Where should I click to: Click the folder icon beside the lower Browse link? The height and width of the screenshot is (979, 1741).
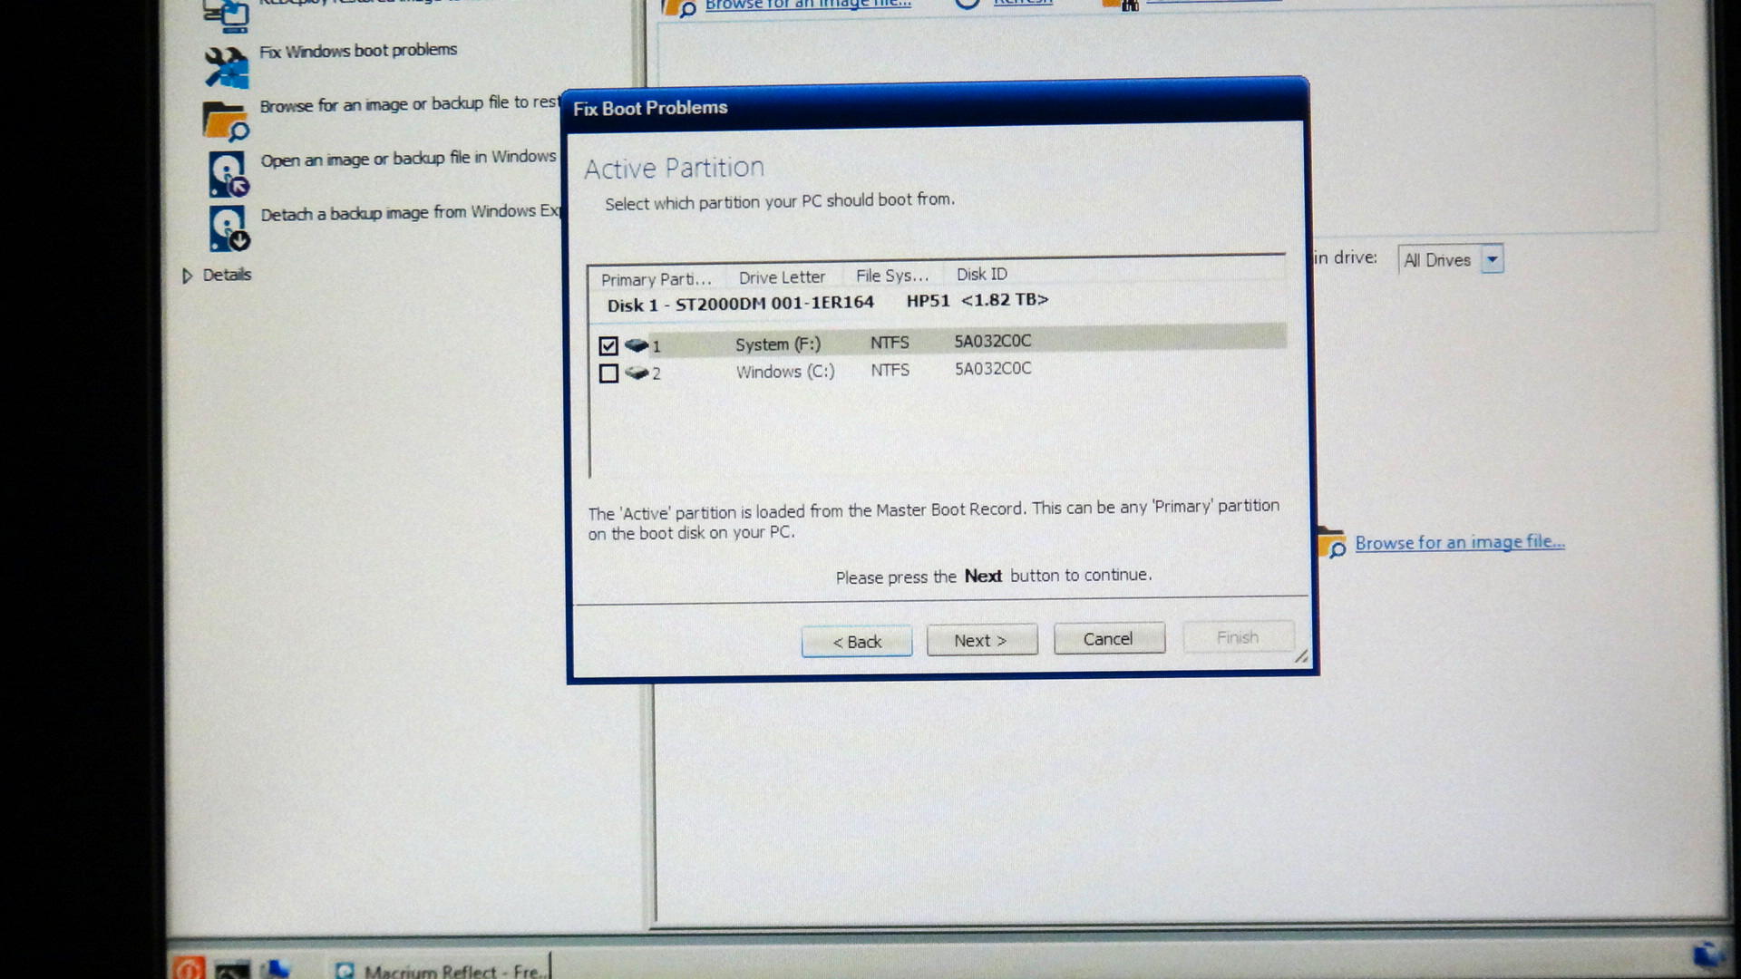1331,542
